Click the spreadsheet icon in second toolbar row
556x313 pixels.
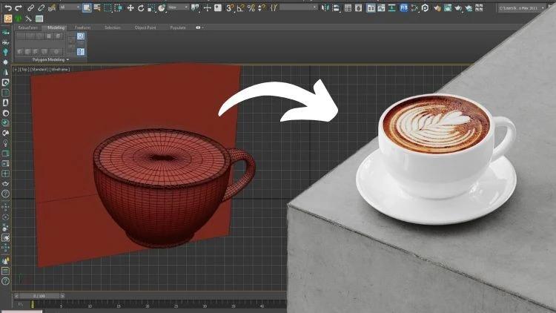click(x=39, y=19)
